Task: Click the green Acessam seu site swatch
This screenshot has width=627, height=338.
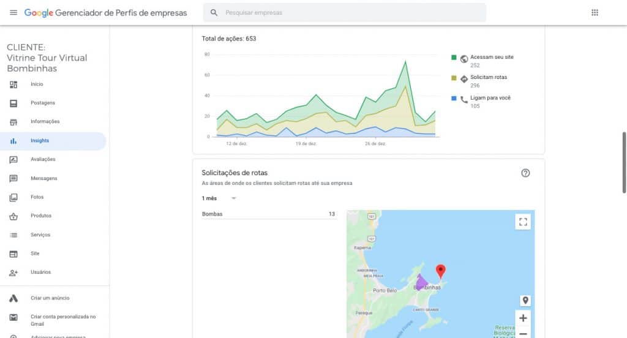Action: 454,57
